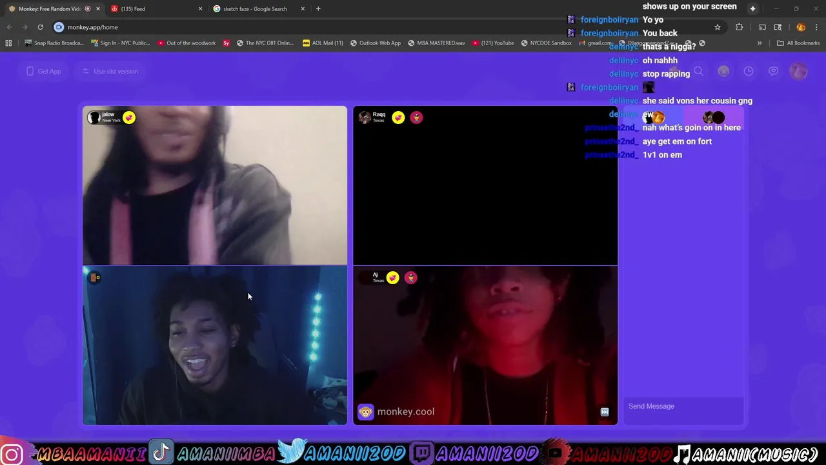This screenshot has height=465, width=826.
Task: Open camera site permissions icon in address bar
Action: (59, 27)
